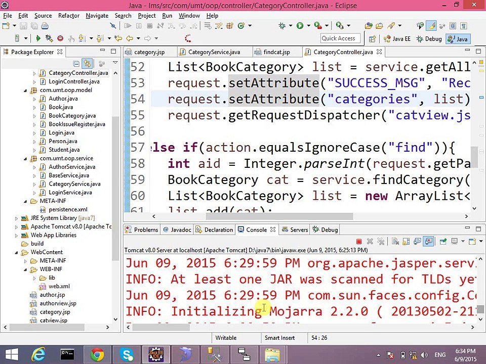Open the Open Perspective icon
This screenshot has height=364, width=486.
(373, 38)
